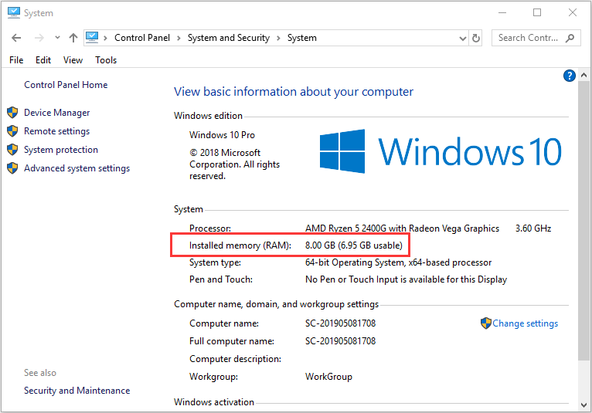Viewport: 592px width, 413px height.
Task: Click the System window title icon
Action: (14, 12)
